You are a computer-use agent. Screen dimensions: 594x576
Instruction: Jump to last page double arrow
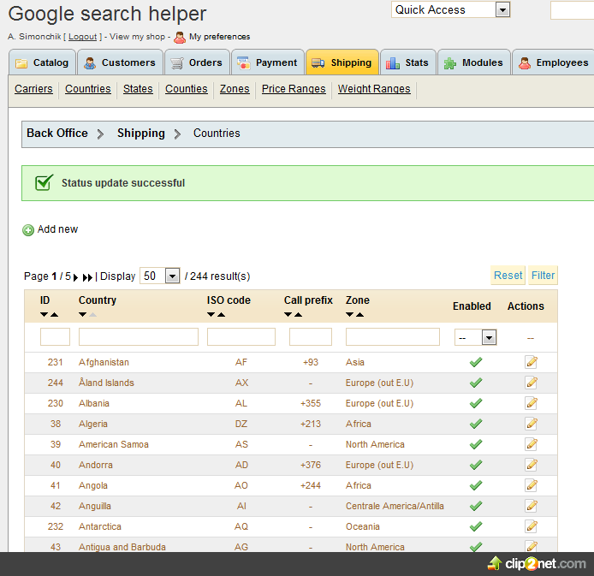(87, 277)
